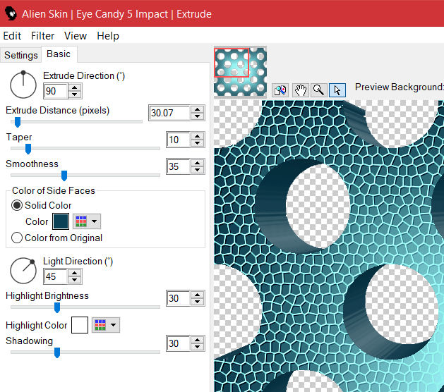Decrease Light Direction with down arrow
The height and width of the screenshot is (392, 444).
point(75,280)
